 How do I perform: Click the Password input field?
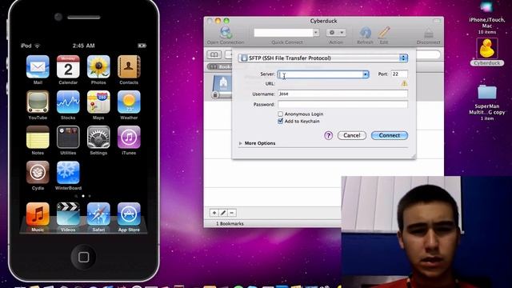[x=342, y=104]
